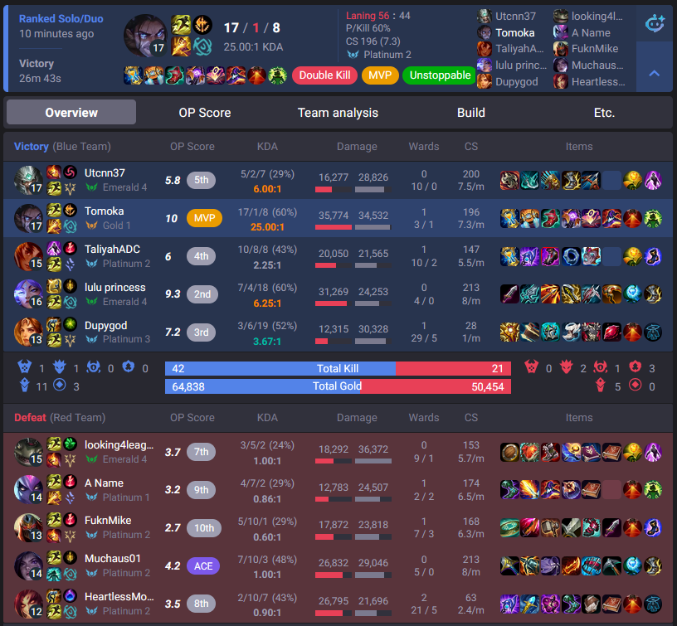Open Dupygod player profile in scoreboard
Image resolution: width=677 pixels, height=626 pixels.
(x=106, y=325)
